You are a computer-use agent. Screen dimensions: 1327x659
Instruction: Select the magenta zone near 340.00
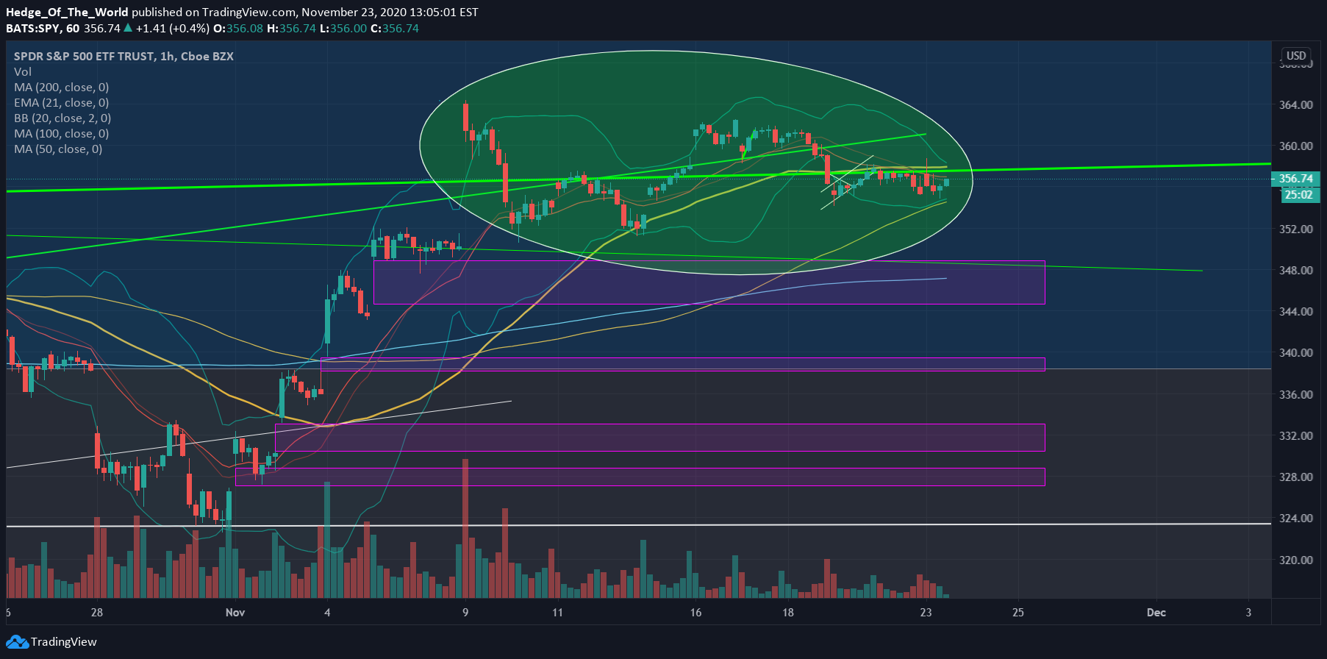(x=682, y=365)
